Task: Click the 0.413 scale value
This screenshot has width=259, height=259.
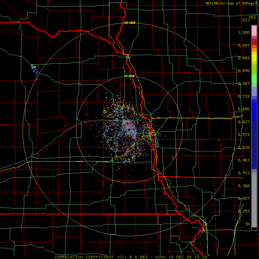Action: [x=244, y=173]
